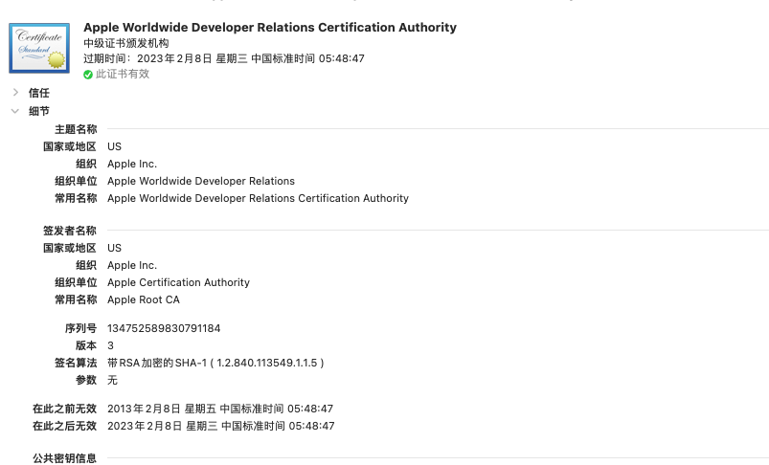The width and height of the screenshot is (769, 465).
Task: Click 'US' under 签发者名称 country
Action: pos(114,249)
